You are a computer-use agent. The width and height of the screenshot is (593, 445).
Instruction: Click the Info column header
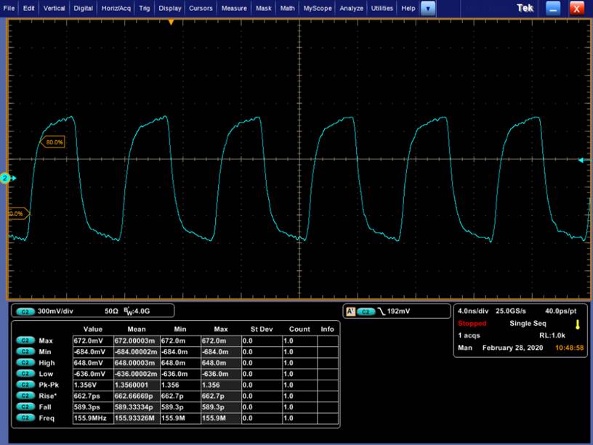[x=327, y=329]
